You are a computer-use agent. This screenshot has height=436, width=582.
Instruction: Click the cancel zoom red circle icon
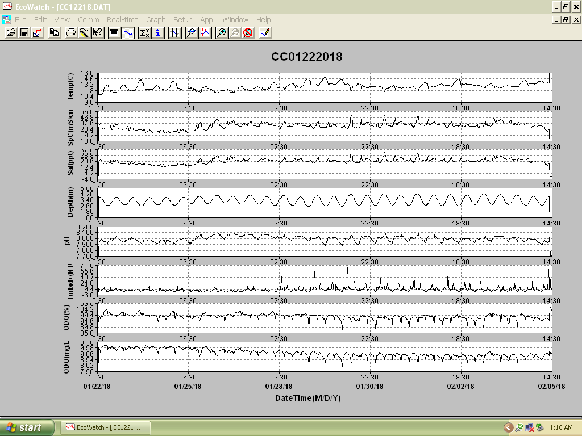point(248,33)
